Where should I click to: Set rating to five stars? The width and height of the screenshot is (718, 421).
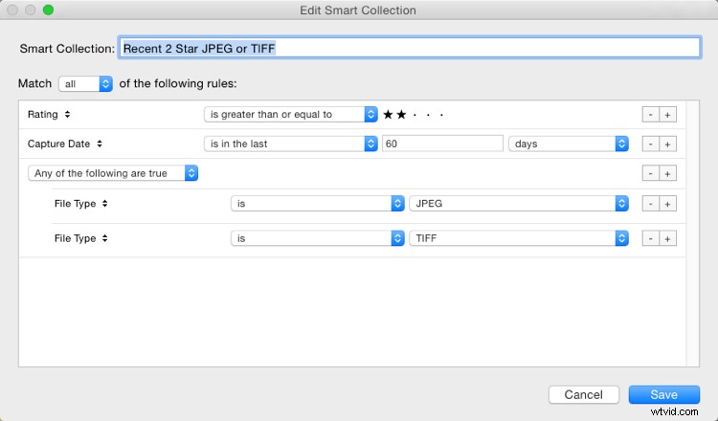442,115
